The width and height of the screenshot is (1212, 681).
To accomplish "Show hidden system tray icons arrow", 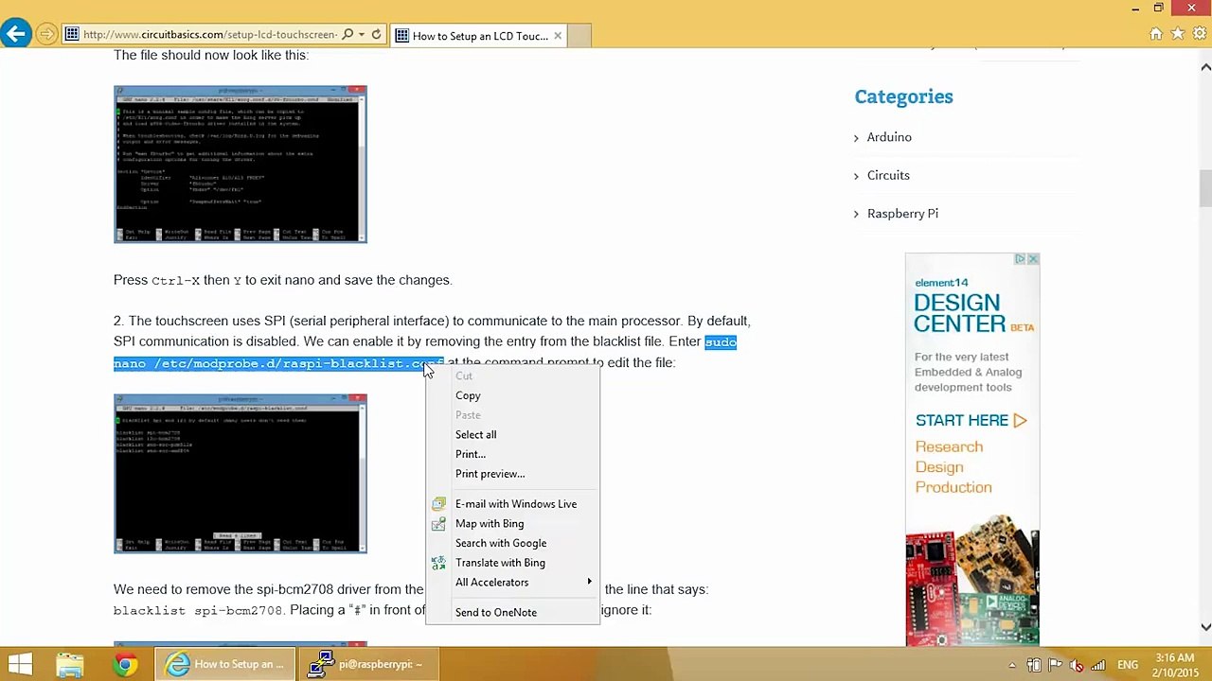I will tap(1012, 665).
